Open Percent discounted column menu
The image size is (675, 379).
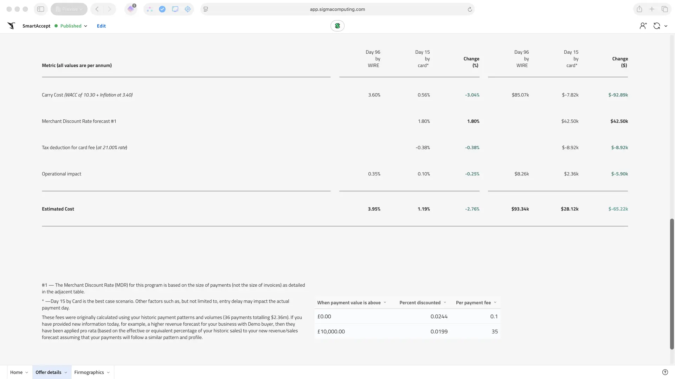point(445,302)
